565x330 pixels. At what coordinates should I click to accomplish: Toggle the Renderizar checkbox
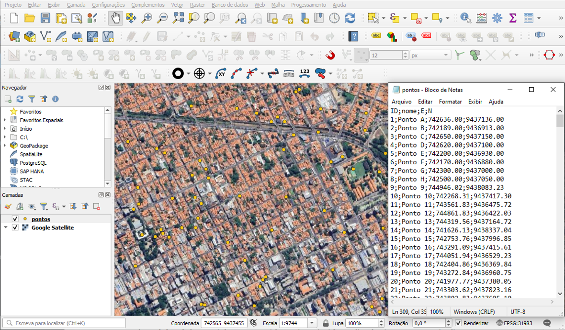click(458, 323)
